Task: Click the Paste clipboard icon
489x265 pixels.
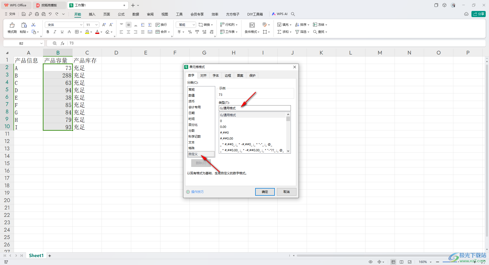Action: (24, 25)
